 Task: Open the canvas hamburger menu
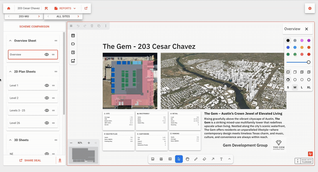click(x=71, y=26)
